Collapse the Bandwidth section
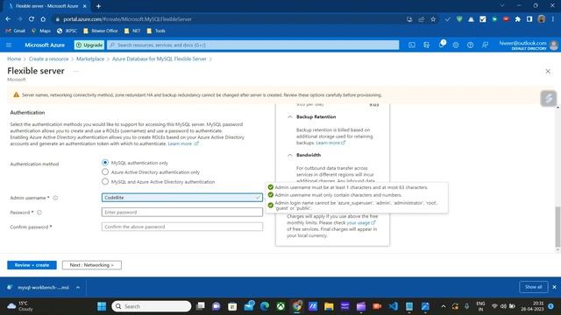This screenshot has height=315, width=561. (290, 155)
